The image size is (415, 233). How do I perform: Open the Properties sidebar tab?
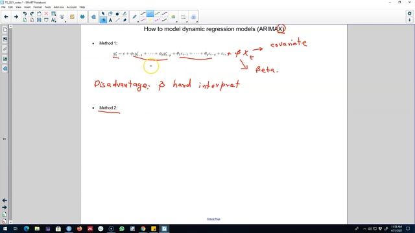pyautogui.click(x=5, y=59)
